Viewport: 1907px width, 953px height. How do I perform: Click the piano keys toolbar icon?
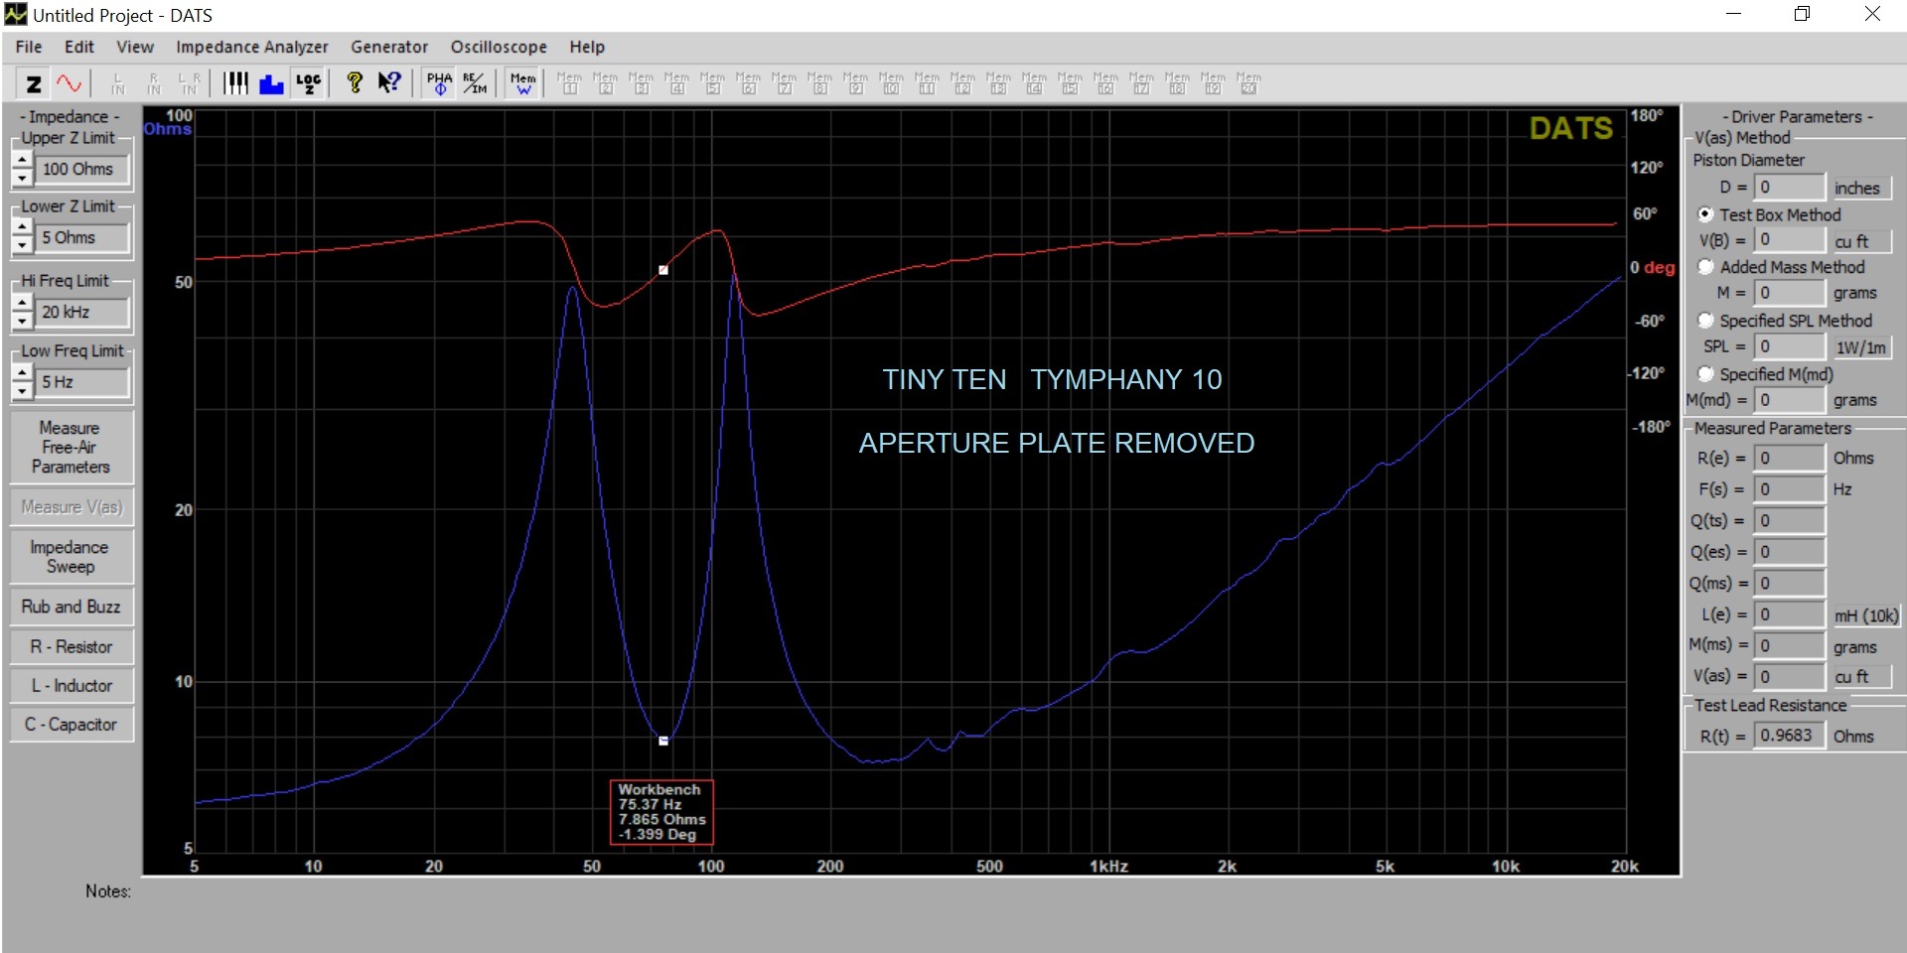click(x=235, y=83)
